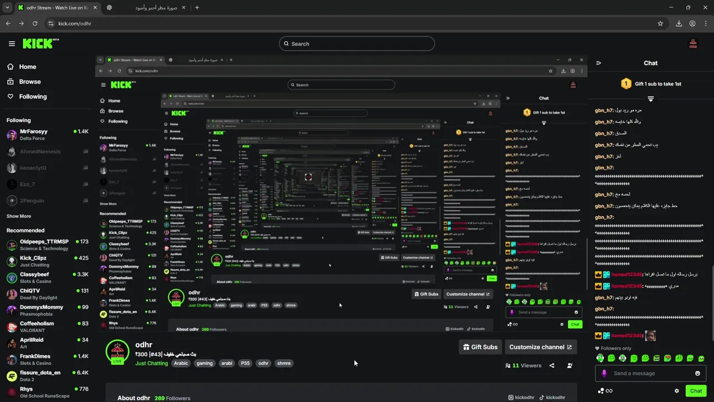This screenshot has height=402, width=714.
Task: Click the odhr live streamer avatar
Action: [x=117, y=351]
